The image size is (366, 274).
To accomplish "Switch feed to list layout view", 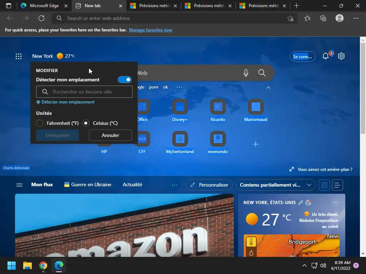I will [337, 185].
